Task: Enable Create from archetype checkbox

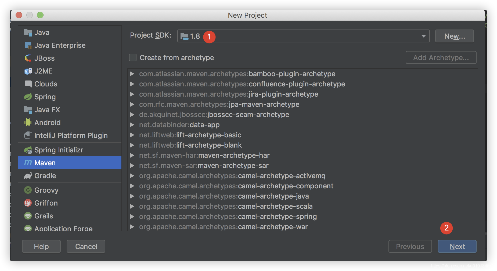Action: pyautogui.click(x=133, y=58)
